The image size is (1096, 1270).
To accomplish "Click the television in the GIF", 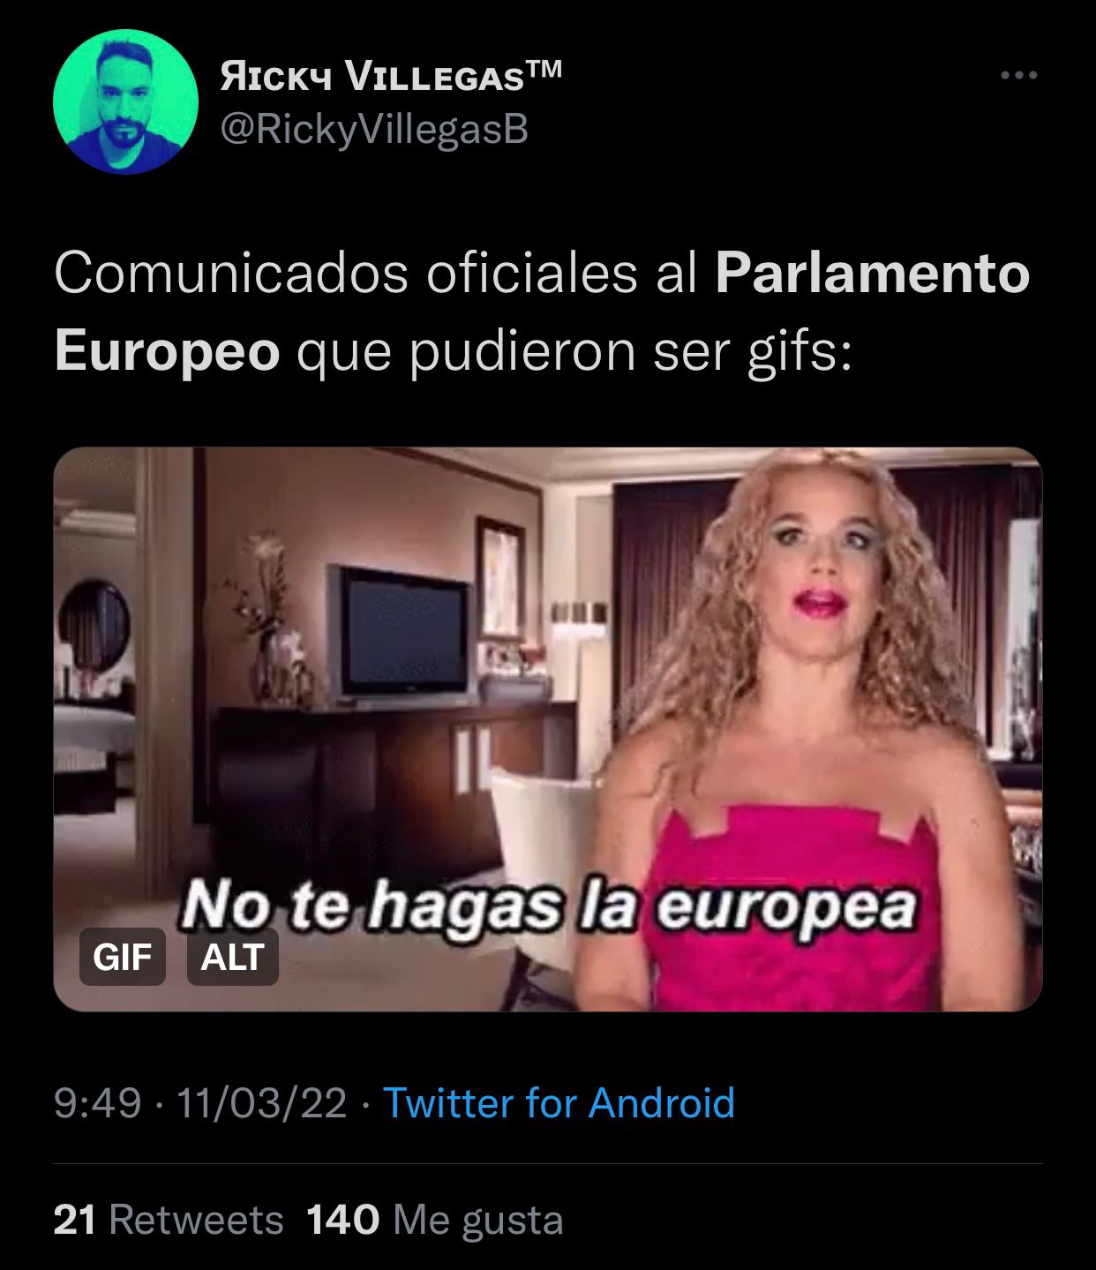I will [404, 631].
